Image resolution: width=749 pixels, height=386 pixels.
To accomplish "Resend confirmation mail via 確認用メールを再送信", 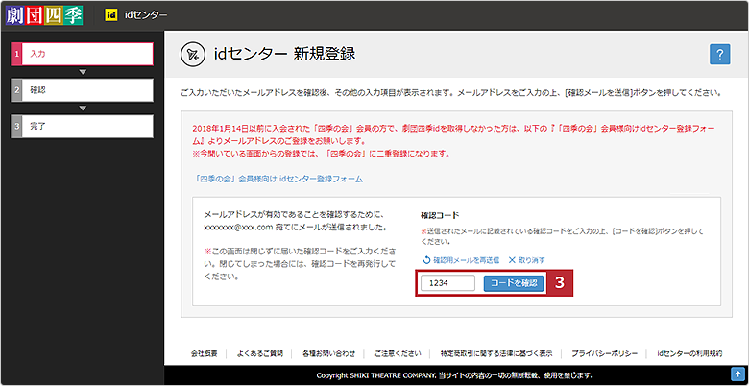I will [x=461, y=260].
